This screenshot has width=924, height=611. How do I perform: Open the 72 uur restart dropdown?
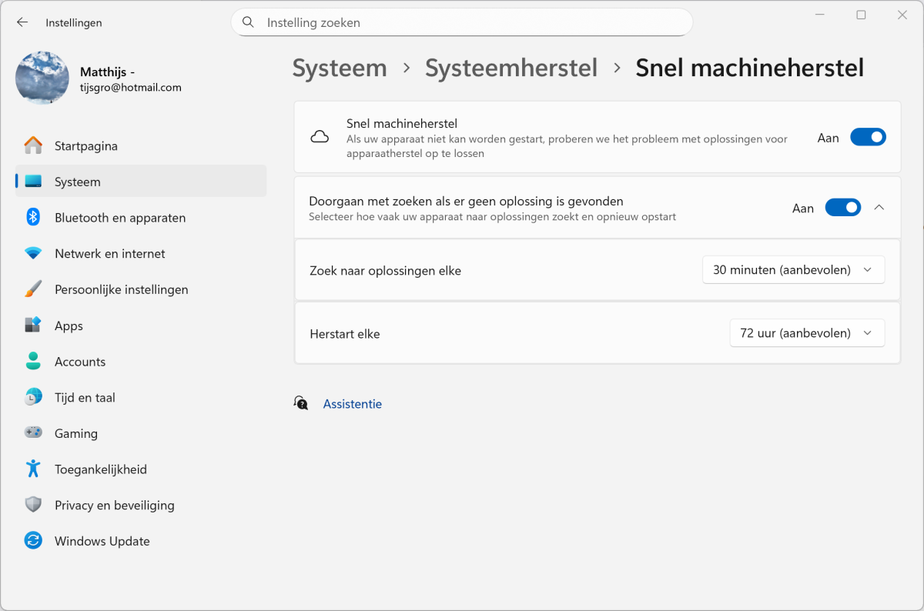(806, 333)
